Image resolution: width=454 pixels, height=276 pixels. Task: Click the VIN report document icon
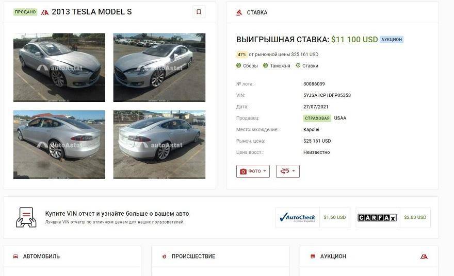26,217
